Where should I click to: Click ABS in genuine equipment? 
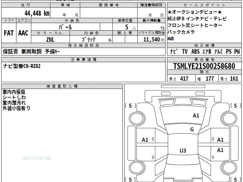point(195,52)
